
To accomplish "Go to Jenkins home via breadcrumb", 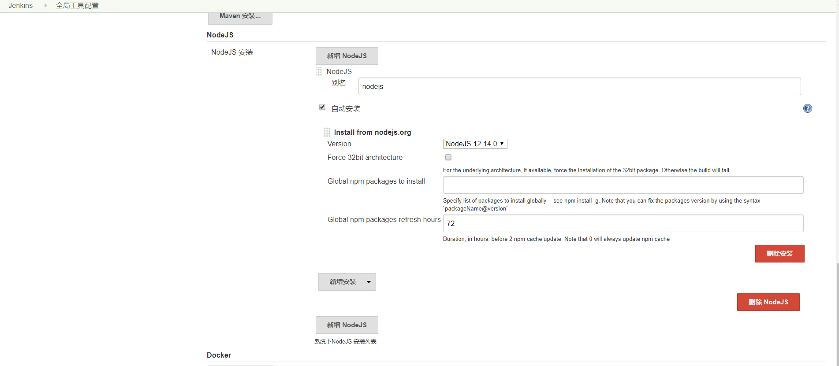I will pos(21,6).
